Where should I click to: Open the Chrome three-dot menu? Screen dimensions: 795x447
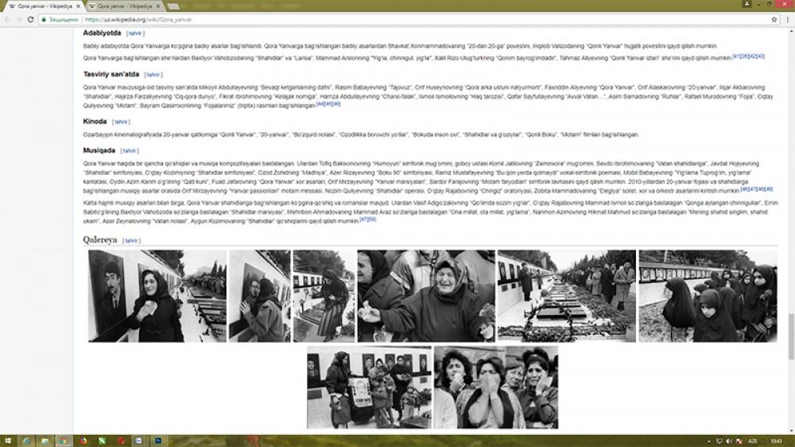point(786,19)
